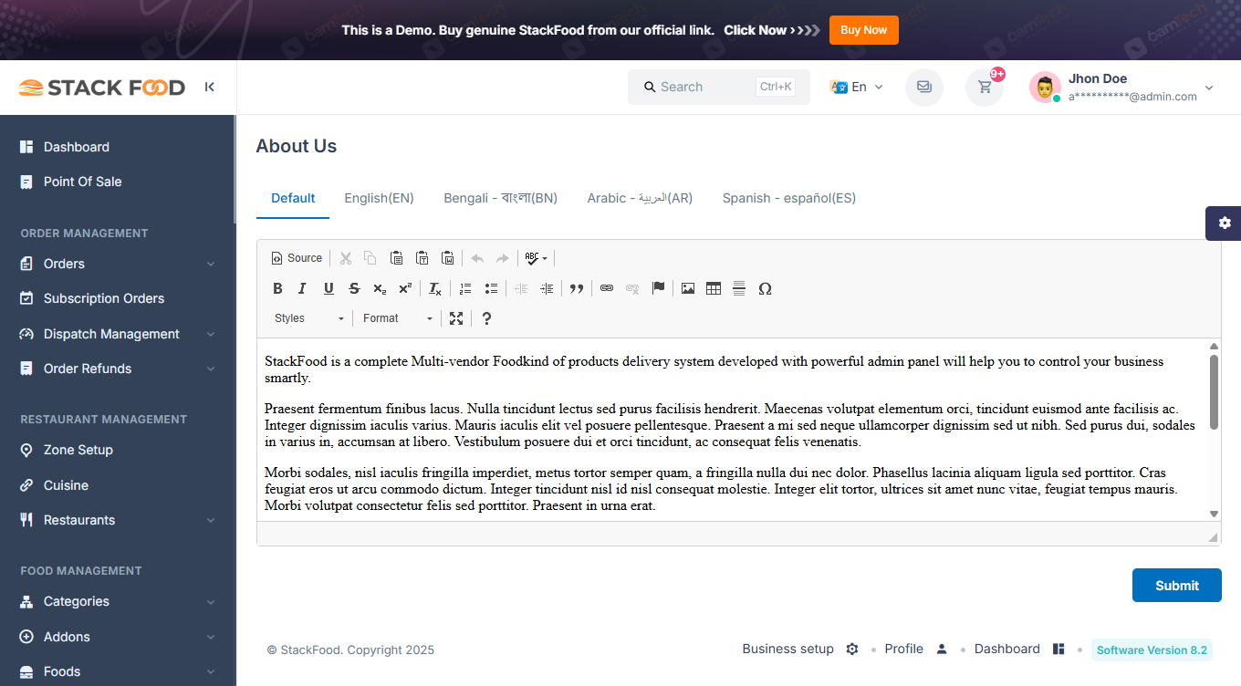View editor Source code
The image size is (1241, 686).
[297, 258]
